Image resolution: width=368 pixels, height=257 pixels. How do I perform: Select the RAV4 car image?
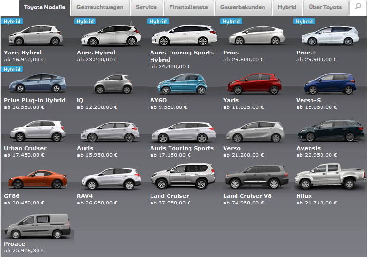point(111,179)
